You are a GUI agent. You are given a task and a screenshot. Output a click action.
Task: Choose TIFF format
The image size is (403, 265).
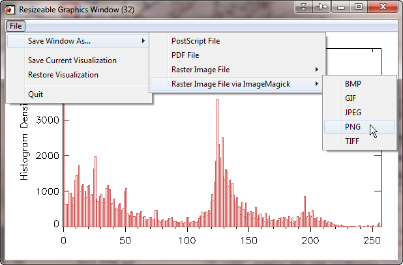[x=352, y=141]
